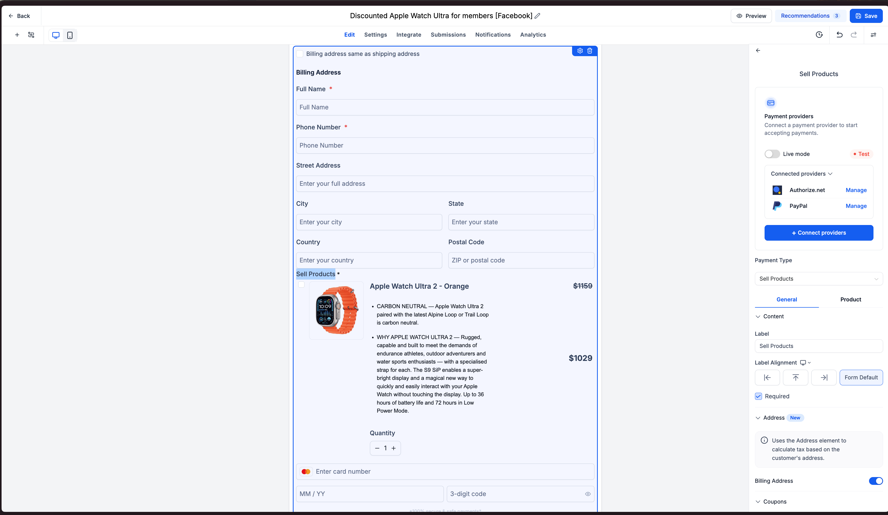Image resolution: width=888 pixels, height=515 pixels.
Task: Click the add element plus icon
Action: pyautogui.click(x=17, y=35)
